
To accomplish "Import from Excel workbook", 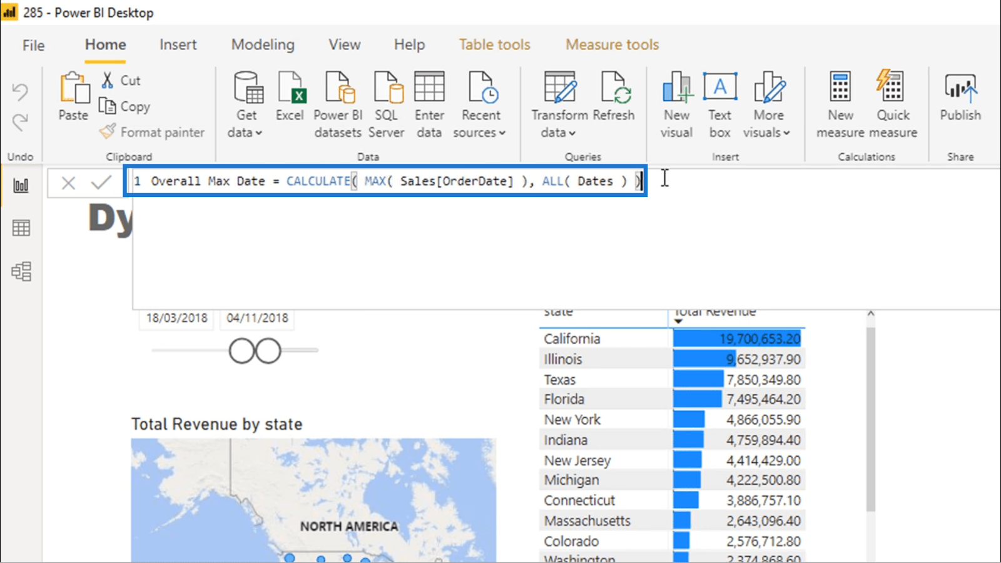I will pyautogui.click(x=290, y=96).
